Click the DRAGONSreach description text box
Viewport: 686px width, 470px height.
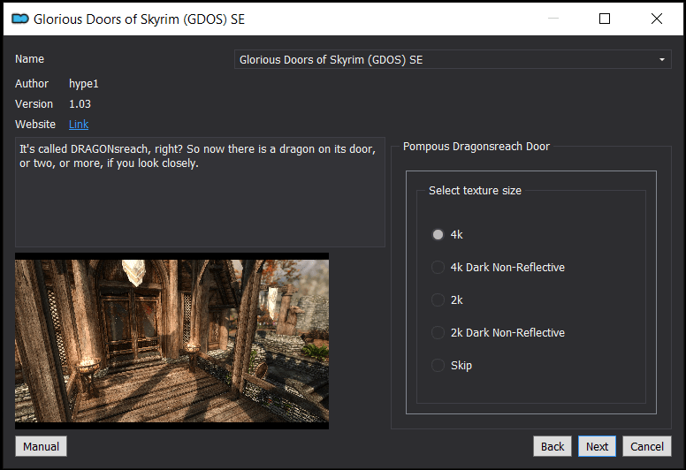tap(200, 192)
